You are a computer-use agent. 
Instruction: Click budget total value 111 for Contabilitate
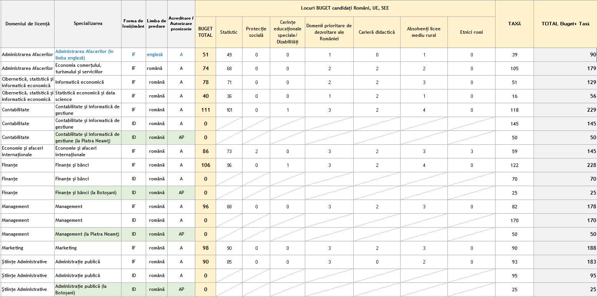click(205, 110)
